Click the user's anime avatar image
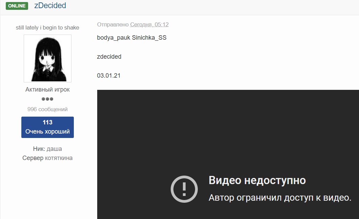 click(x=47, y=58)
